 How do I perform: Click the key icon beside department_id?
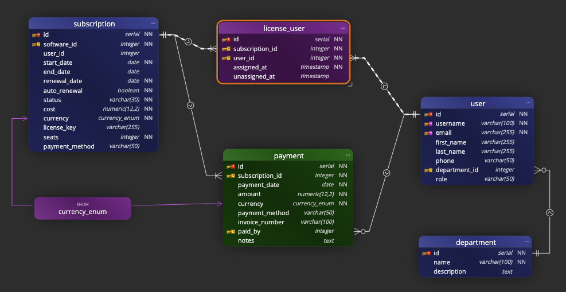point(428,170)
